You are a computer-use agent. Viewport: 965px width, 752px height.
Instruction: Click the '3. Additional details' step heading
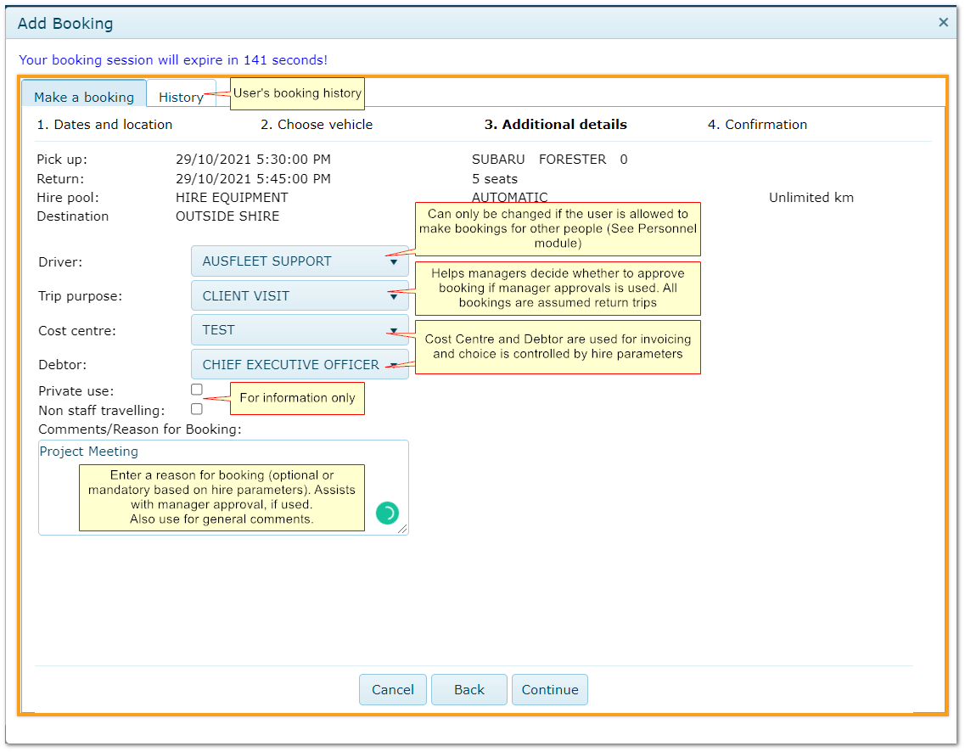pos(555,125)
